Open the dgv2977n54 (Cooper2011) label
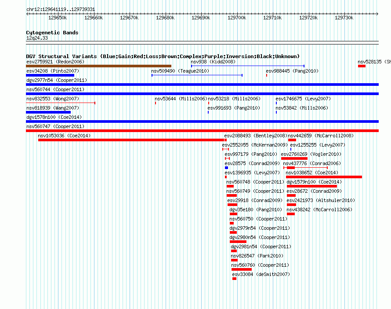Viewport: 391px width, 309px height. pyautogui.click(x=57, y=80)
